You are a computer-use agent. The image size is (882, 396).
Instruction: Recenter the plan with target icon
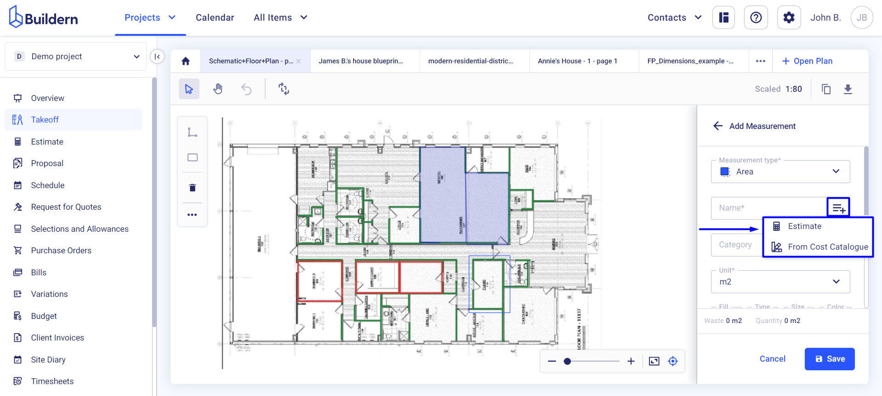click(673, 361)
